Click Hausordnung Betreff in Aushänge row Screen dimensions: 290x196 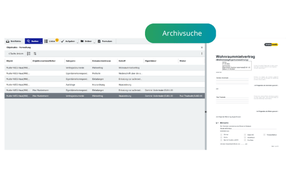click(x=125, y=85)
